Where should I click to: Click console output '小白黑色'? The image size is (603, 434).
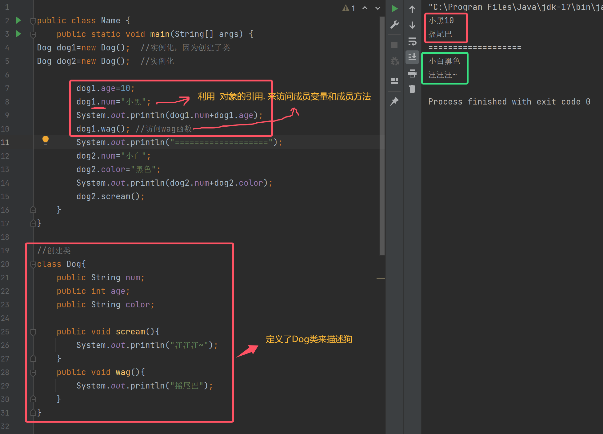click(444, 61)
